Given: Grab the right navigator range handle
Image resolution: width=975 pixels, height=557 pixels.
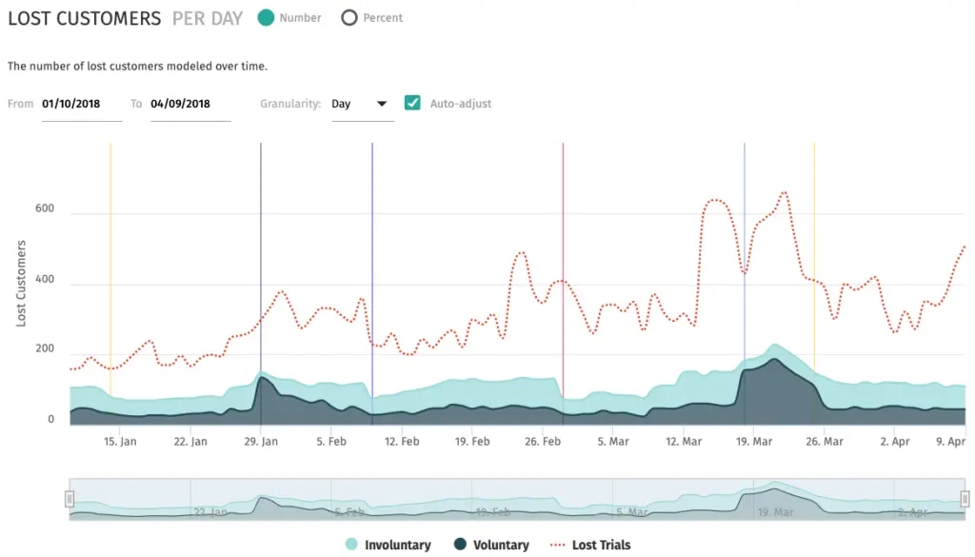Looking at the screenshot, I should [965, 499].
